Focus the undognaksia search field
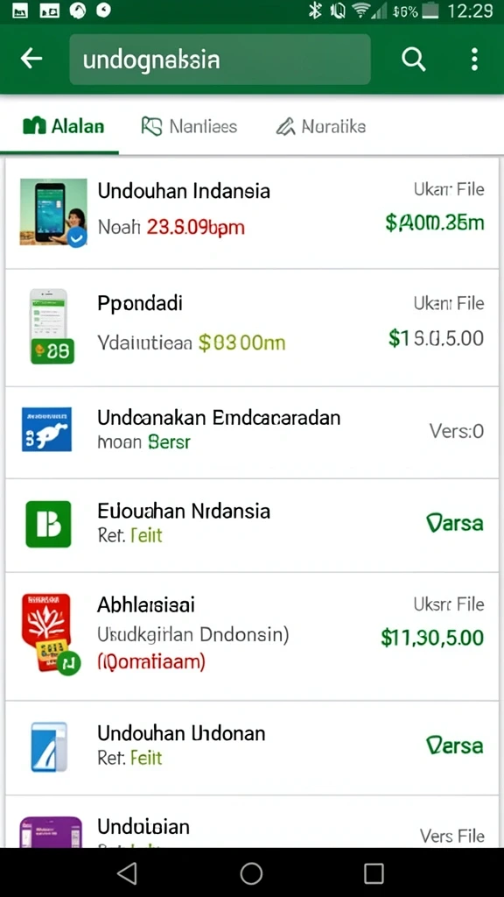Viewport: 504px width, 897px height. 220,59
